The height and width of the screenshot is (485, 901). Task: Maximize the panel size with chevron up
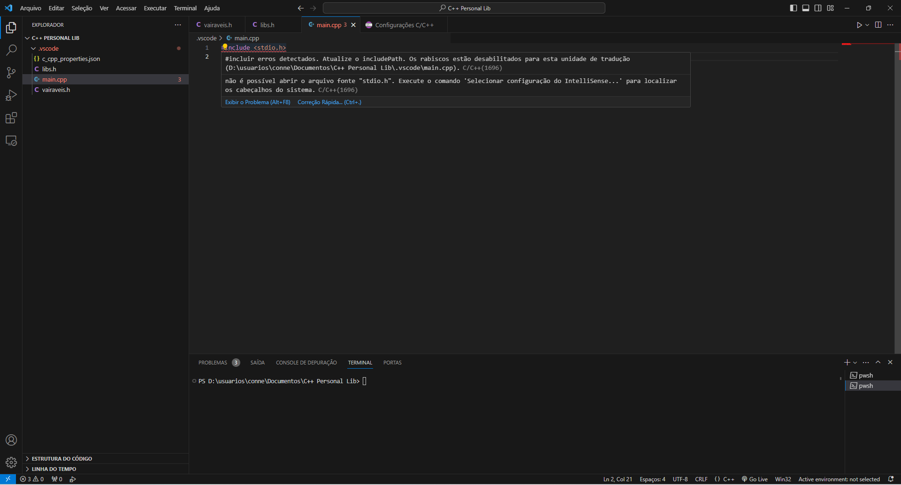click(x=878, y=362)
